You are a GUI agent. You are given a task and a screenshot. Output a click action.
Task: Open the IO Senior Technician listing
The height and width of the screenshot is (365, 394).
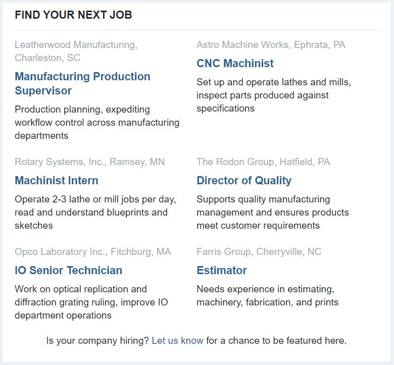point(68,271)
